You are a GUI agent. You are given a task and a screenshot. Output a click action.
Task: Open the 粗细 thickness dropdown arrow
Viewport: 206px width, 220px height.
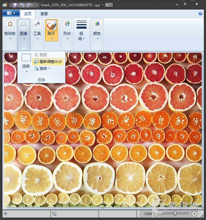84,38
